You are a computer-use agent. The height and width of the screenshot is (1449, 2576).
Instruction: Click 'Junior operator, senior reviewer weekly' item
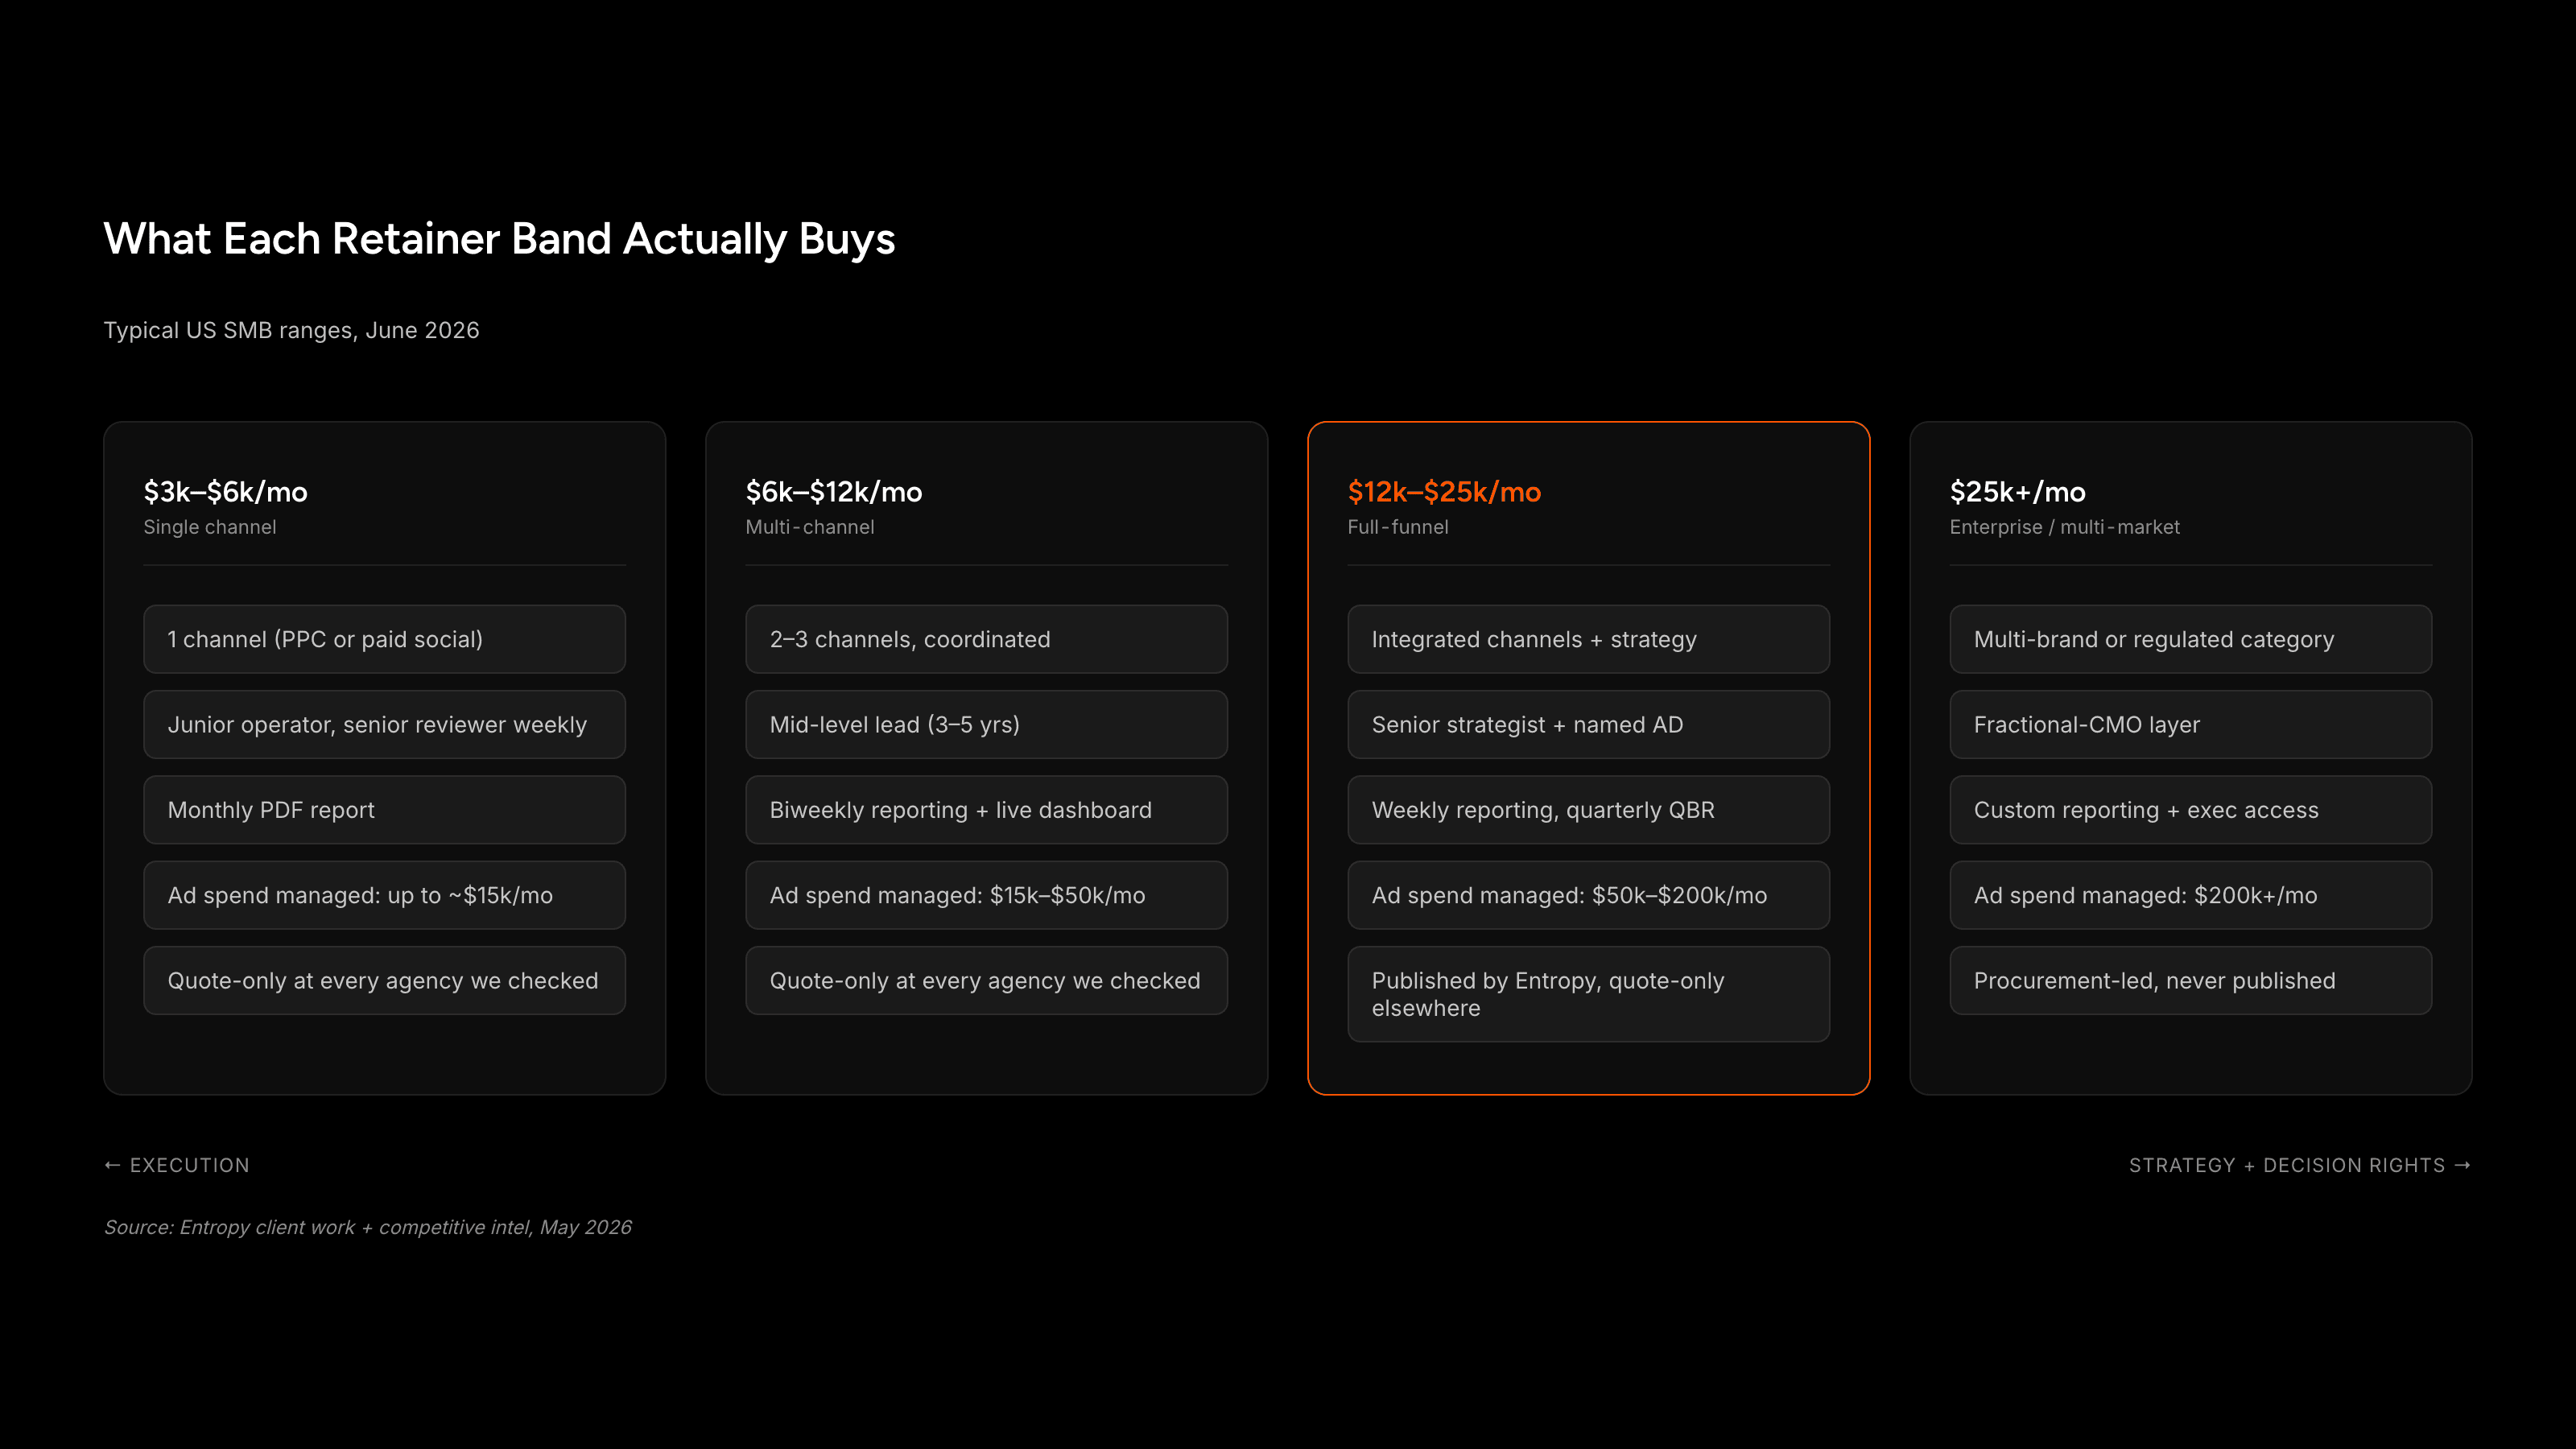point(385,724)
